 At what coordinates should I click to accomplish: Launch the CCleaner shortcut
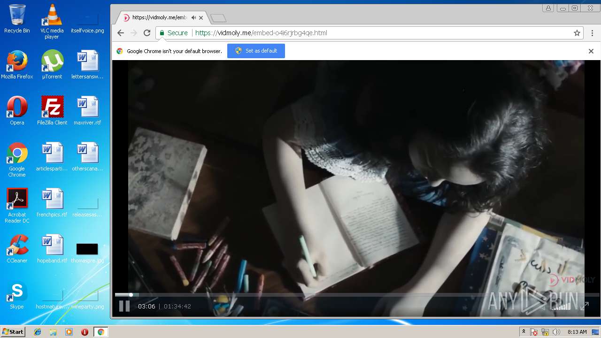17,249
